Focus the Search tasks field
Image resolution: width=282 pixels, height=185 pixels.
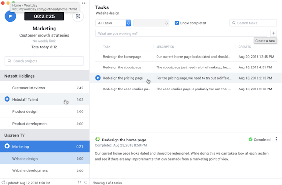[253, 23]
